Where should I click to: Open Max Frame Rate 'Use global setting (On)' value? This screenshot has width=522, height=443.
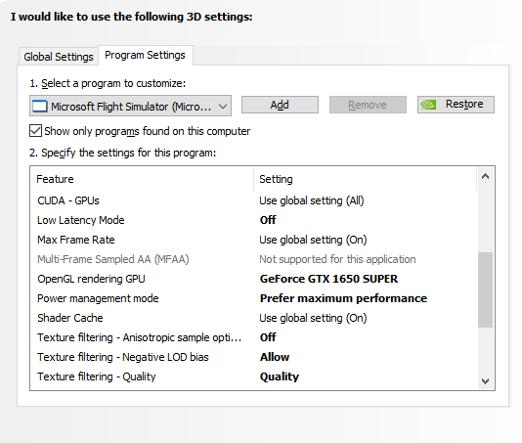[313, 240]
